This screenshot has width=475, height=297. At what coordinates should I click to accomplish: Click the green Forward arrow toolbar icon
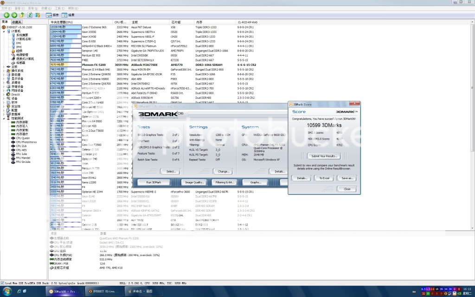point(14,15)
